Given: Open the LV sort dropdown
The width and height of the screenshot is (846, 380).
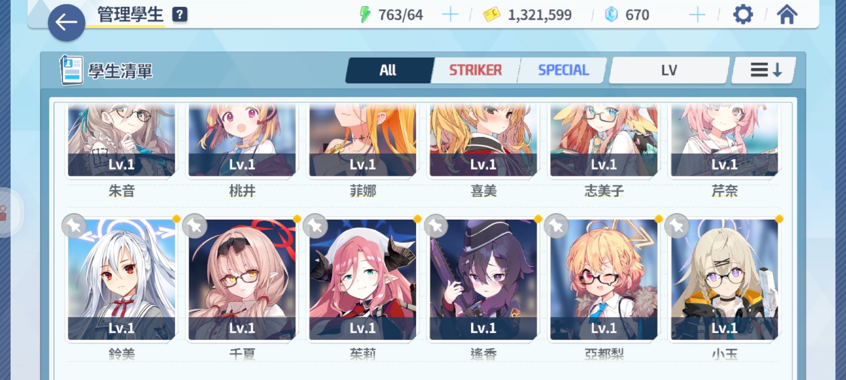Looking at the screenshot, I should click(669, 70).
